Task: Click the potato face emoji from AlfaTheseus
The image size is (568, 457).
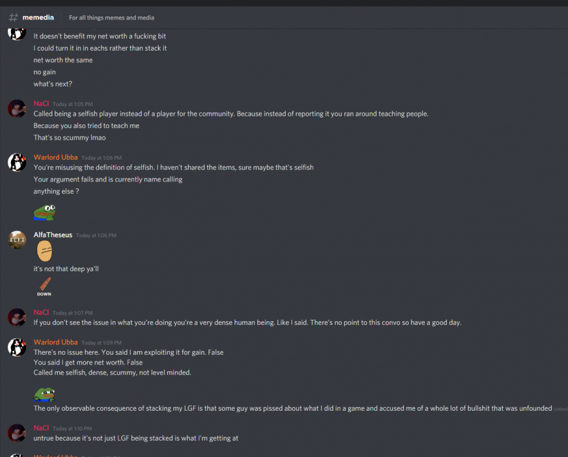Action: [44, 251]
